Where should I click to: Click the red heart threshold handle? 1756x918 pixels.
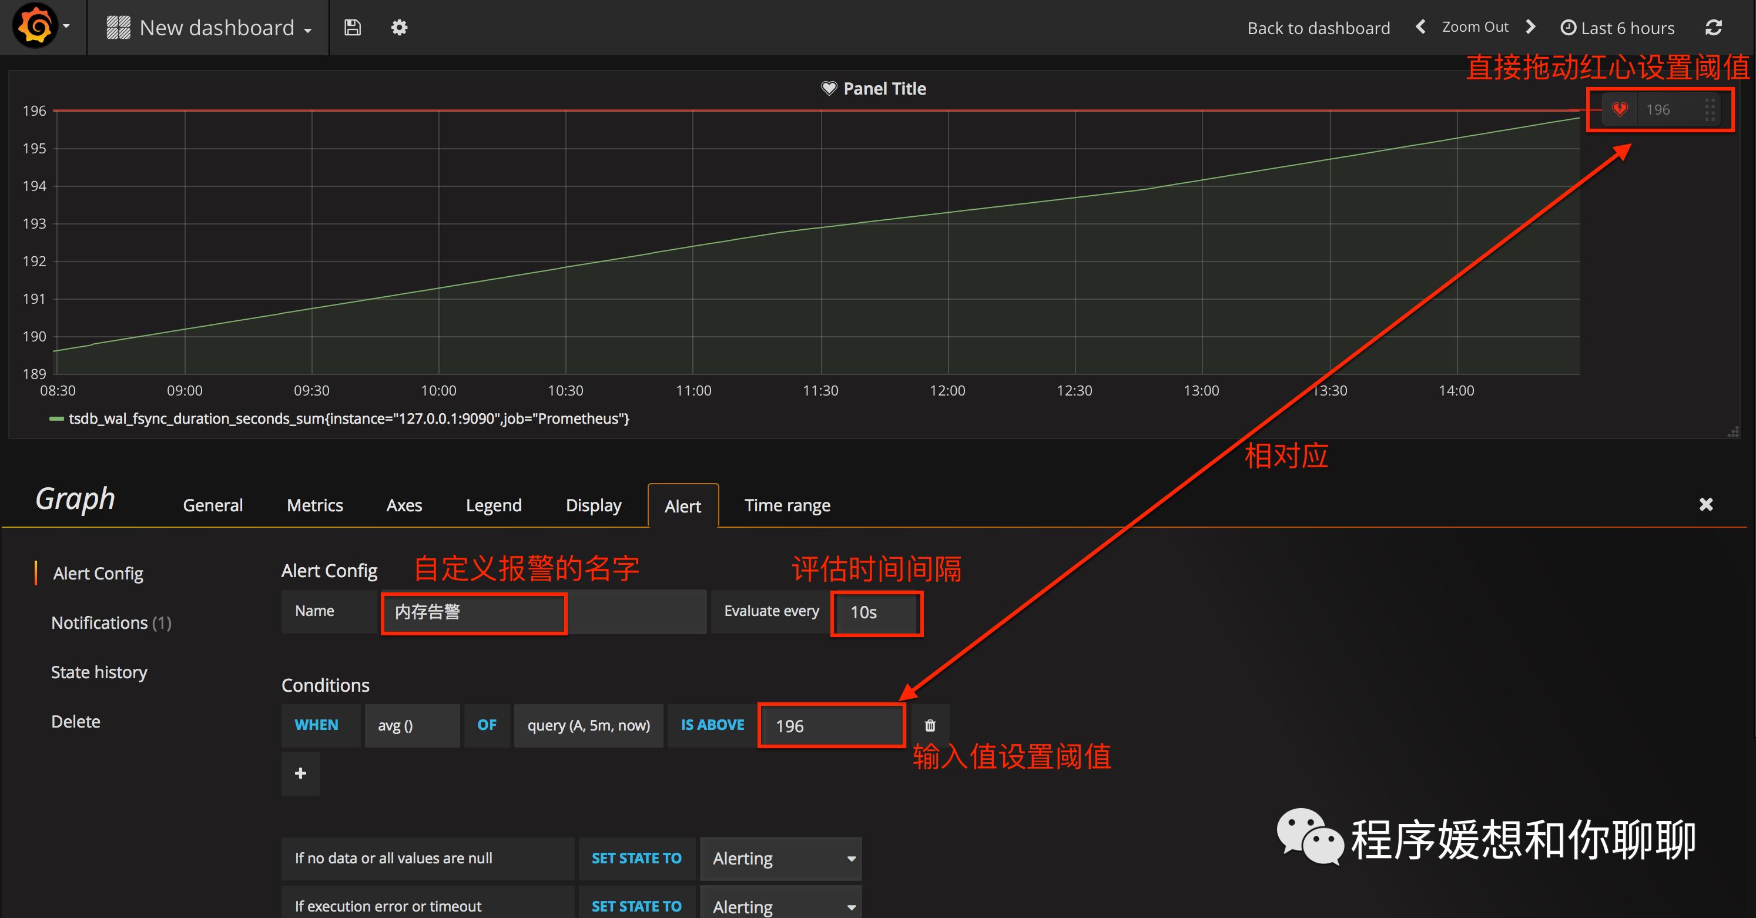(1620, 109)
